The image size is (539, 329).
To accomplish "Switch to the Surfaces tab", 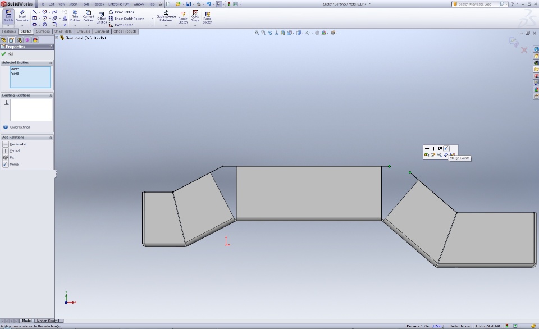I will 43,31.
